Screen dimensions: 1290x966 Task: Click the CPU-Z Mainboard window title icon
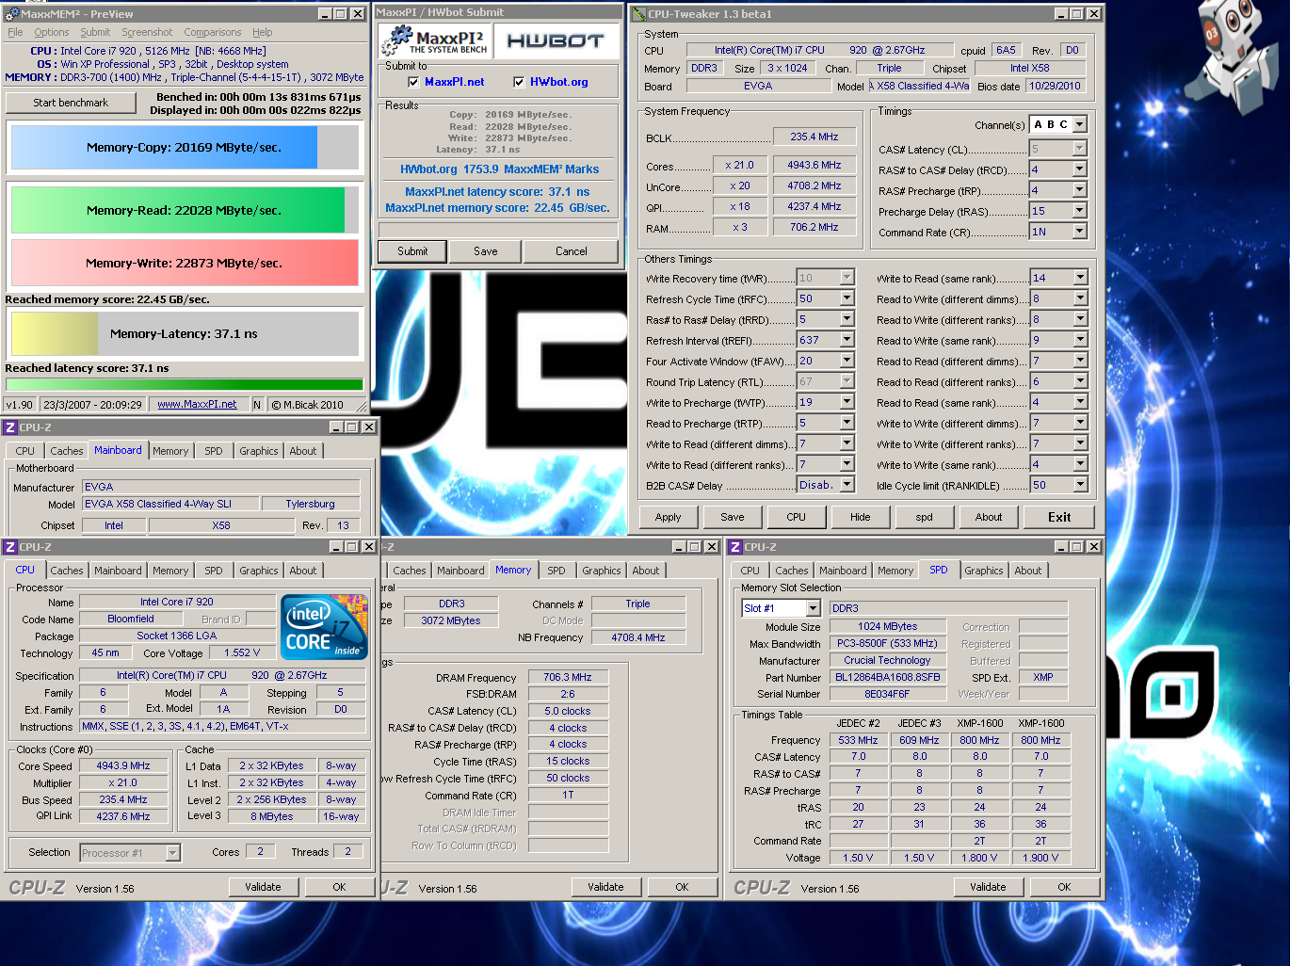[x=10, y=427]
